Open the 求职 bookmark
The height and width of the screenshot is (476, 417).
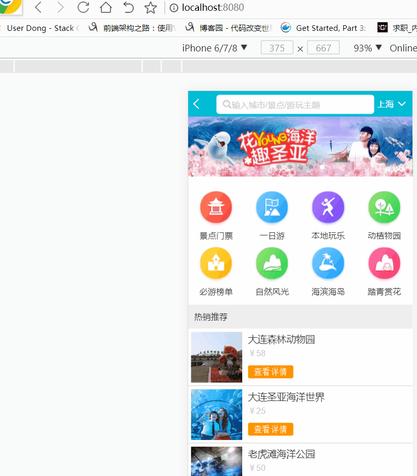397,28
